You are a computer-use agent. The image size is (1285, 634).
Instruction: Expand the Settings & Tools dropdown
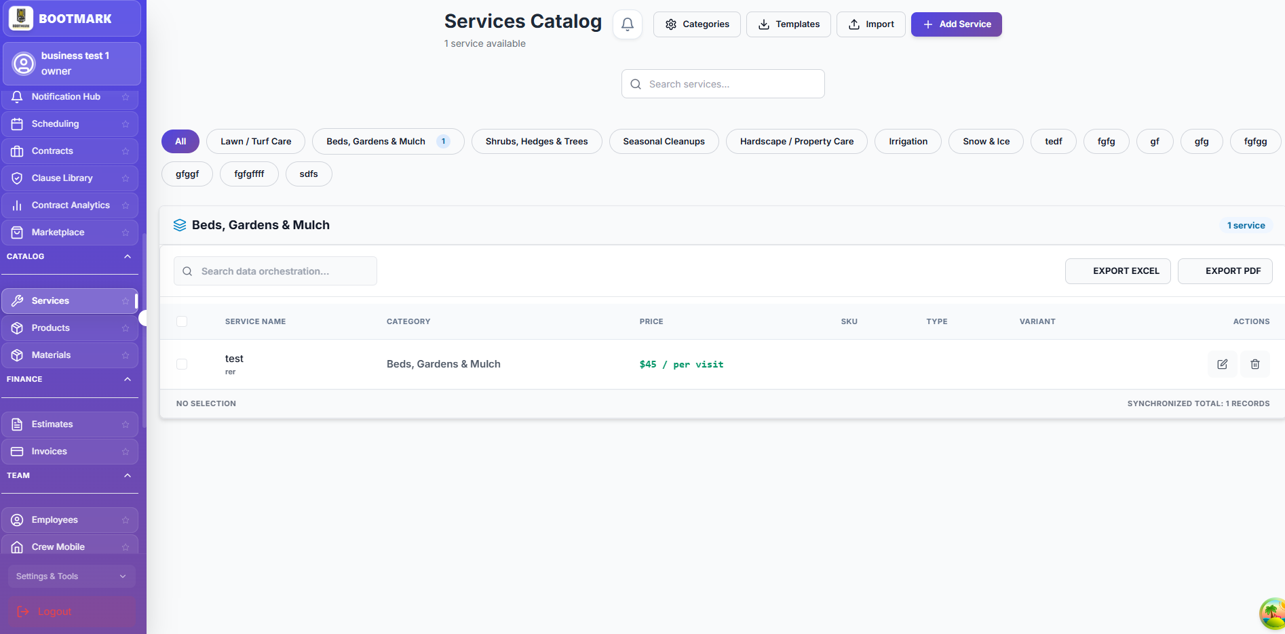coord(71,576)
